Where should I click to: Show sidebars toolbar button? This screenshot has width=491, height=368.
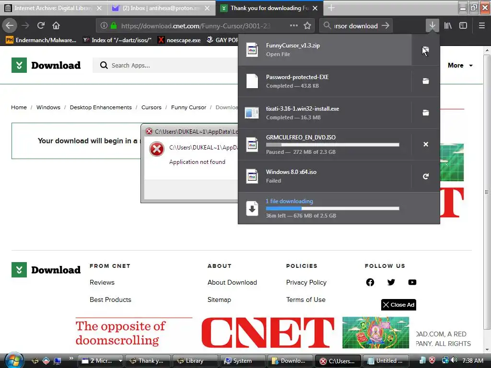tap(463, 26)
